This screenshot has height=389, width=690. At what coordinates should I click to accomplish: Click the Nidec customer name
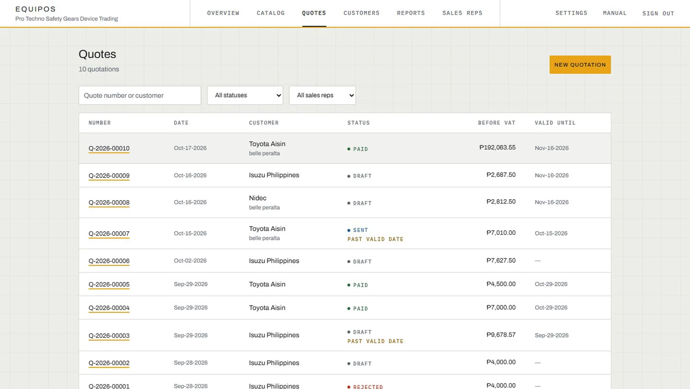tap(257, 198)
